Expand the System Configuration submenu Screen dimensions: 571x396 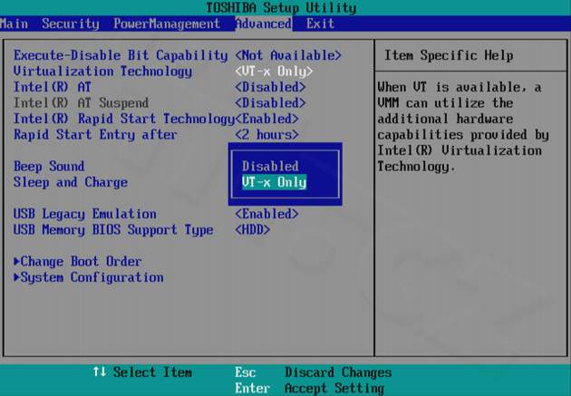point(89,277)
